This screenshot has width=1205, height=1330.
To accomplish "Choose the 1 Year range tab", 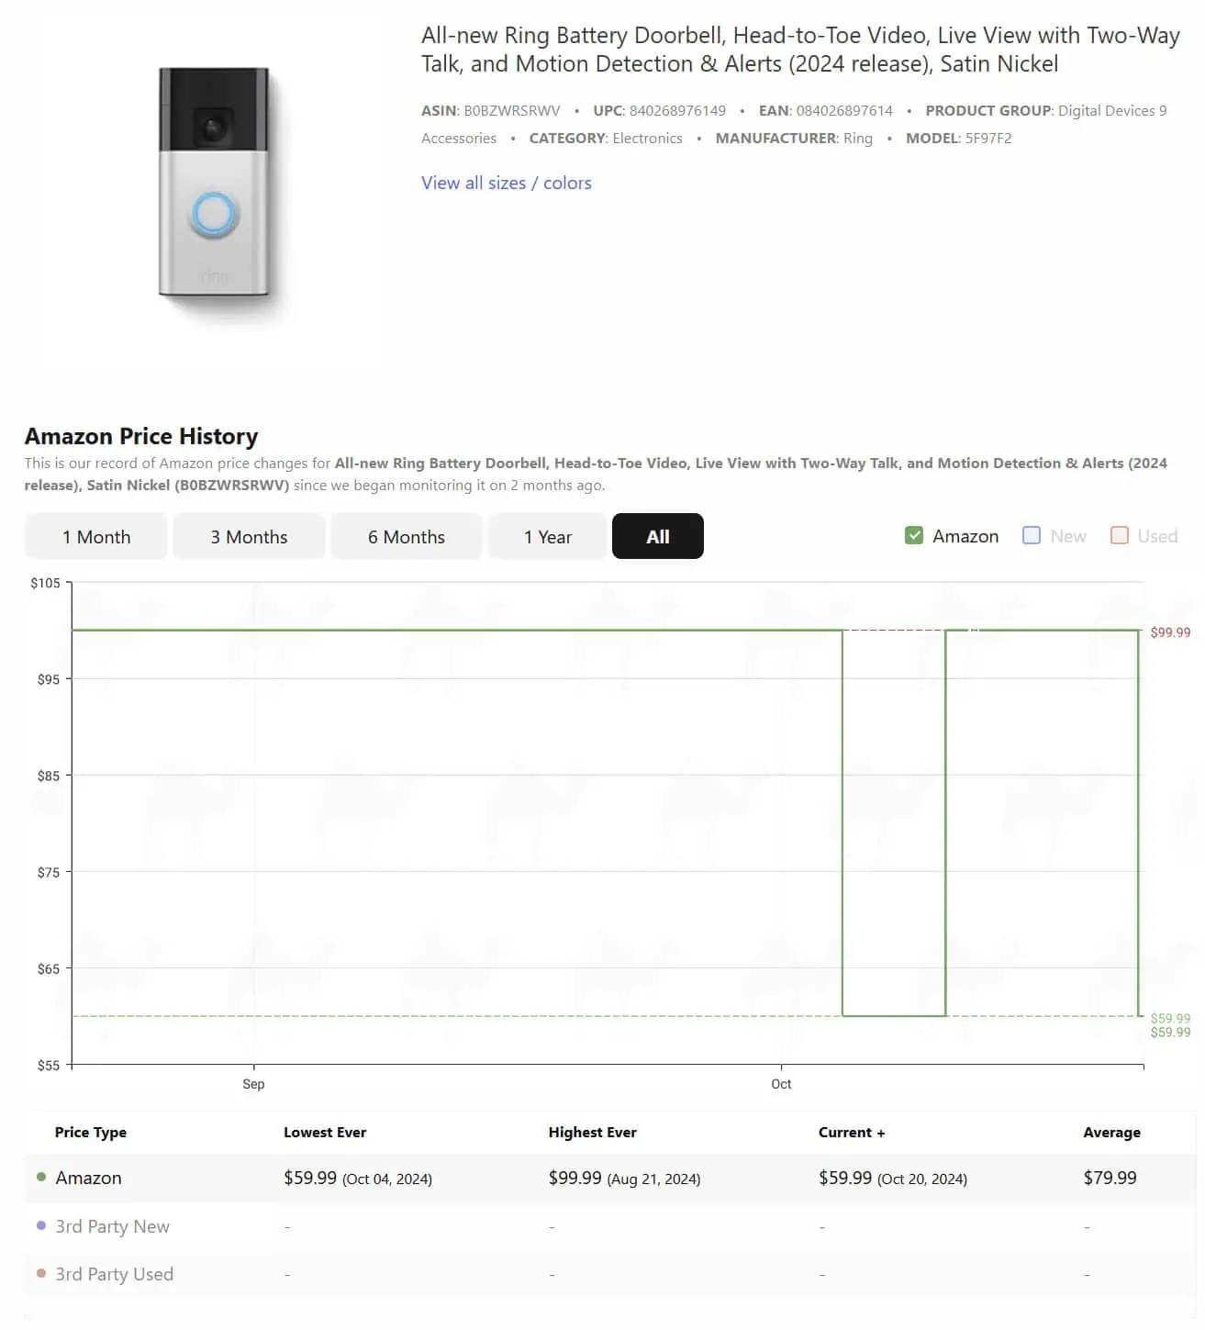I will [547, 537].
